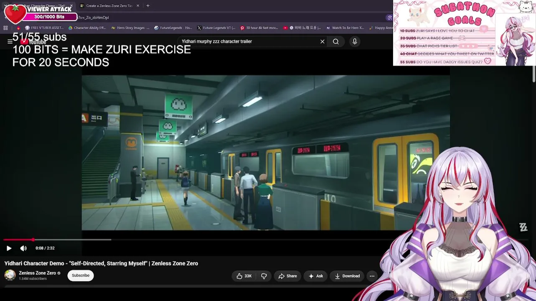Image resolution: width=536 pixels, height=301 pixels.
Task: Subscribe to Zenless Zone Zero channel
Action: click(x=81, y=275)
